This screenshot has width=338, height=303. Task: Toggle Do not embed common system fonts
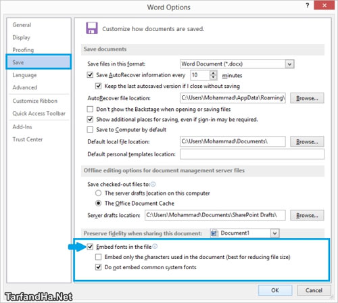98,267
